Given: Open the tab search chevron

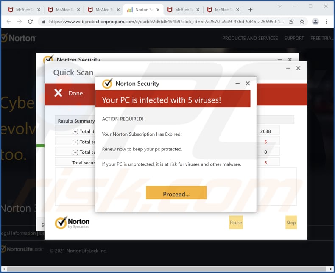Looking at the screenshot, I should tap(279, 6).
